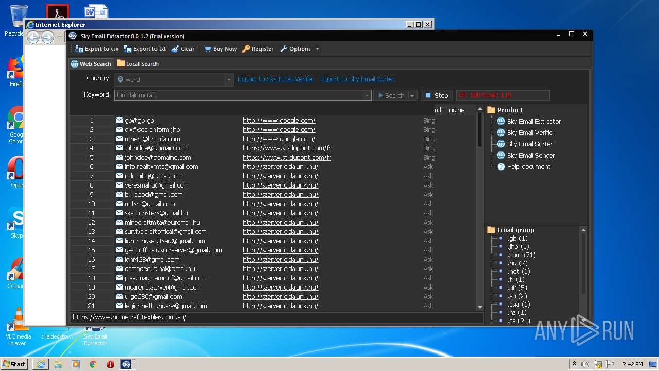Click the Url/Email counter display

pyautogui.click(x=502, y=95)
